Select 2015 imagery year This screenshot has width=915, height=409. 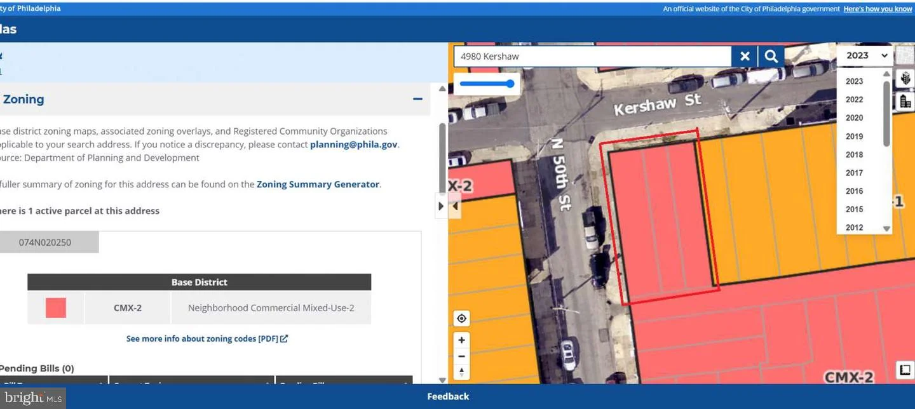pyautogui.click(x=854, y=210)
